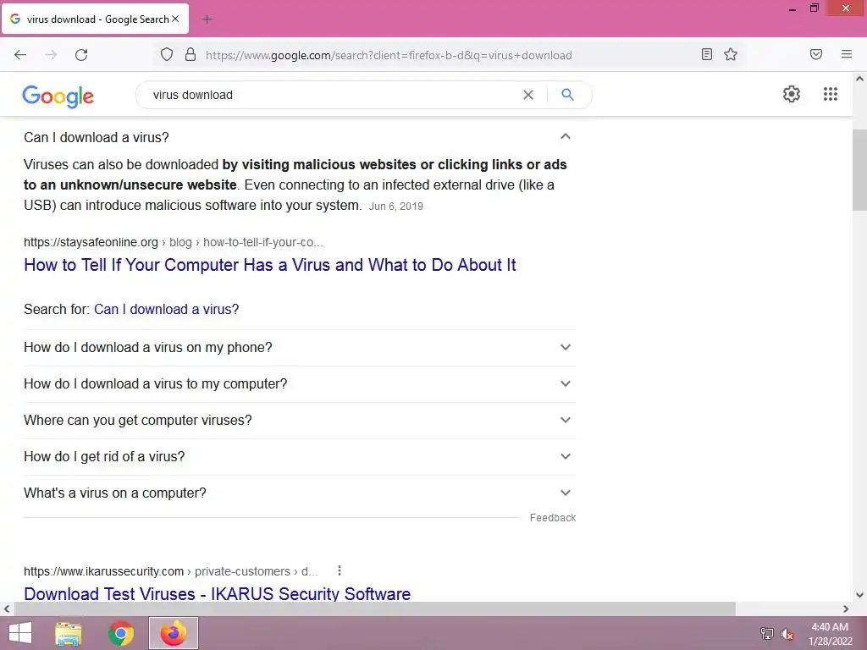Image resolution: width=867 pixels, height=650 pixels.
Task: Bookmark this page with the star icon
Action: click(x=731, y=54)
